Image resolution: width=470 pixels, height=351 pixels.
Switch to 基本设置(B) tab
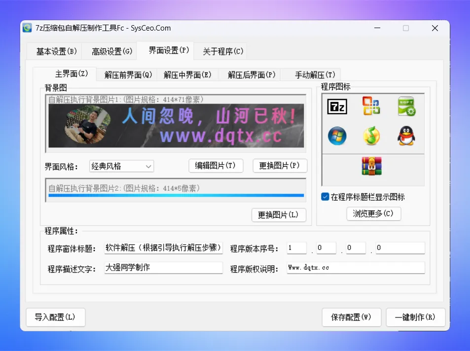(56, 51)
